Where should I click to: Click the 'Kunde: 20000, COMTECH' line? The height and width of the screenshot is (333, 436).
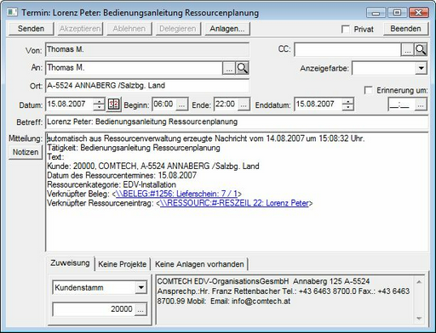click(153, 166)
